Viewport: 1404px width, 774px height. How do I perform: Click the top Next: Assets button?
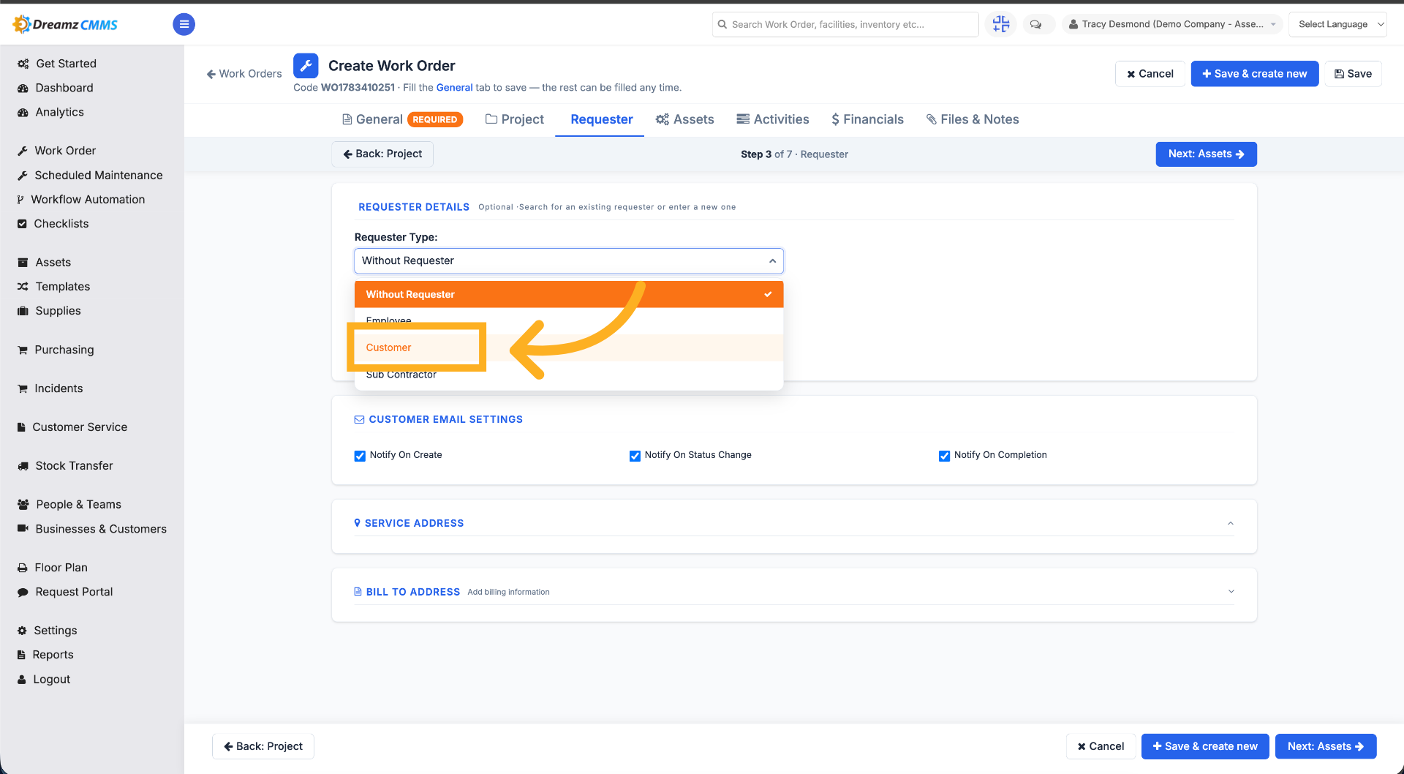(1206, 154)
